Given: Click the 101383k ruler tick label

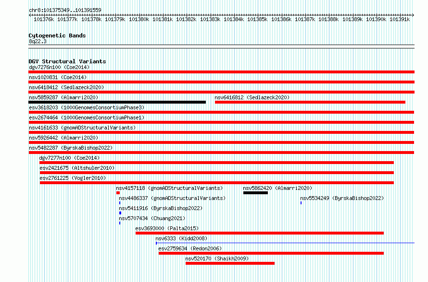Looking at the screenshot, I should coord(210,19).
